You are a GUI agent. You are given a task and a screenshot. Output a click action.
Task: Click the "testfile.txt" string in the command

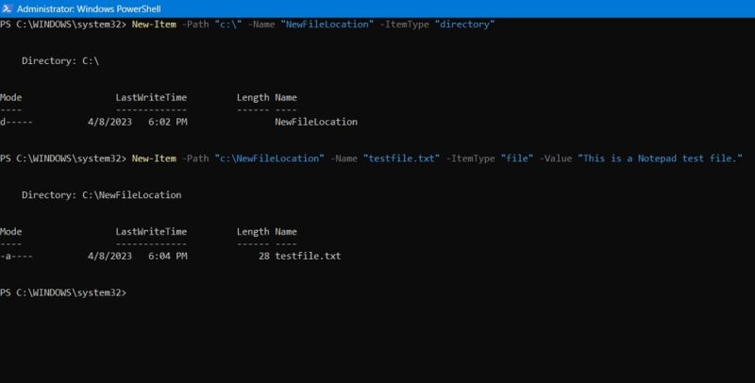(401, 158)
